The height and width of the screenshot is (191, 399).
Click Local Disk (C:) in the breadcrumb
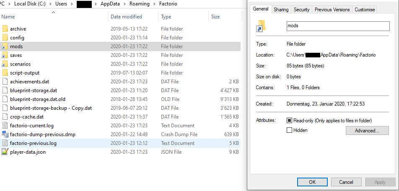click(x=29, y=4)
